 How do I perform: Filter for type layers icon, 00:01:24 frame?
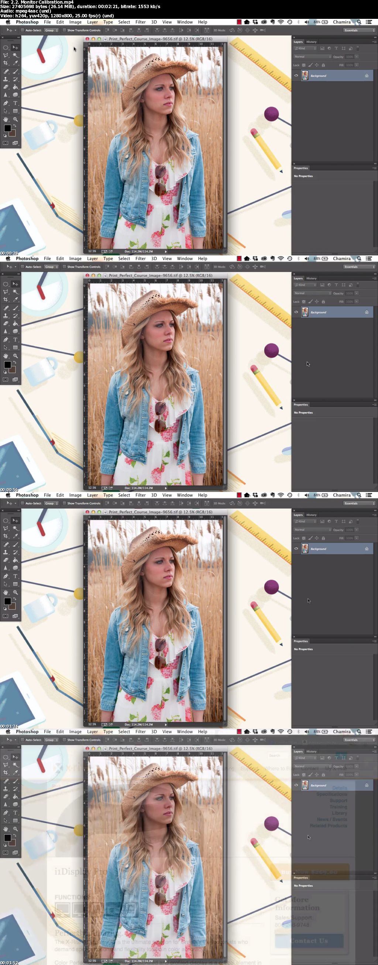coord(336,521)
